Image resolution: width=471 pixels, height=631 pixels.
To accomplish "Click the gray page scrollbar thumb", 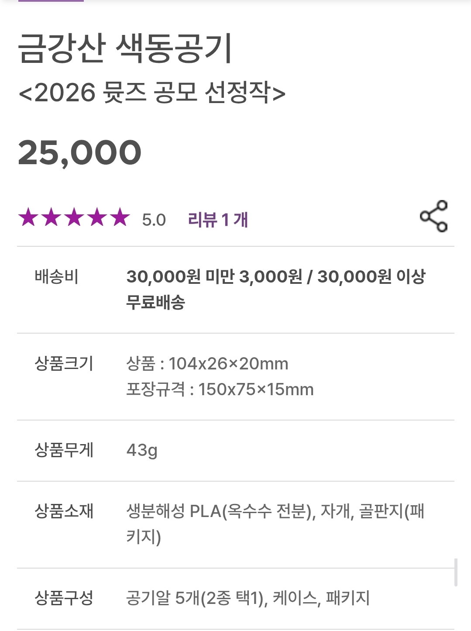I will pos(456,572).
